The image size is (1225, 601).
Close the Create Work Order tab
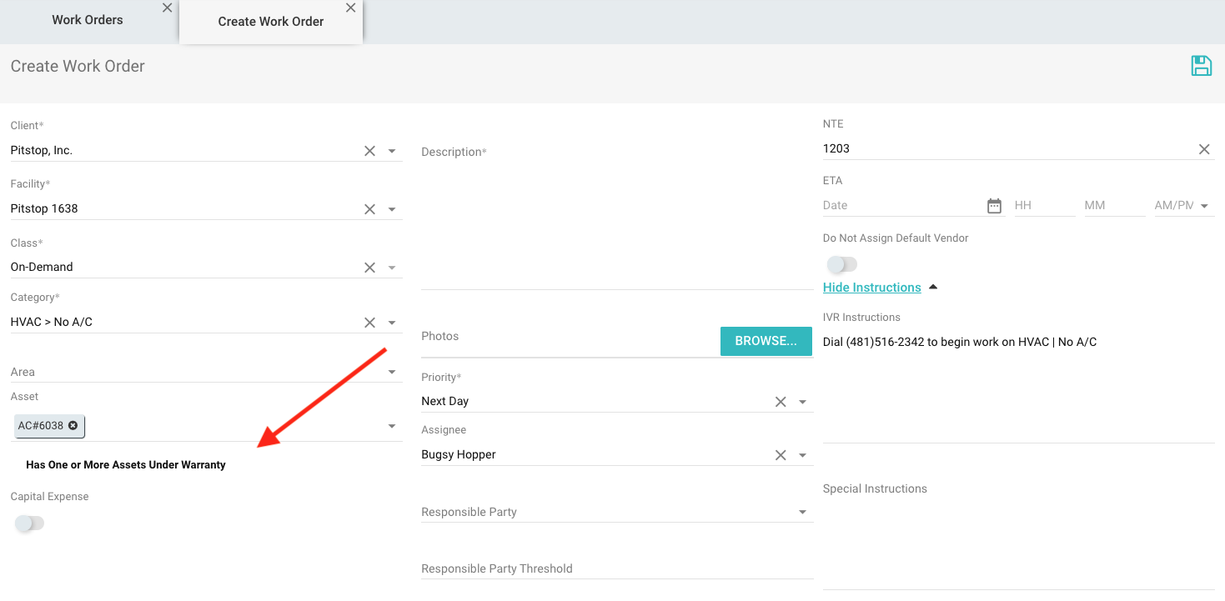[350, 8]
